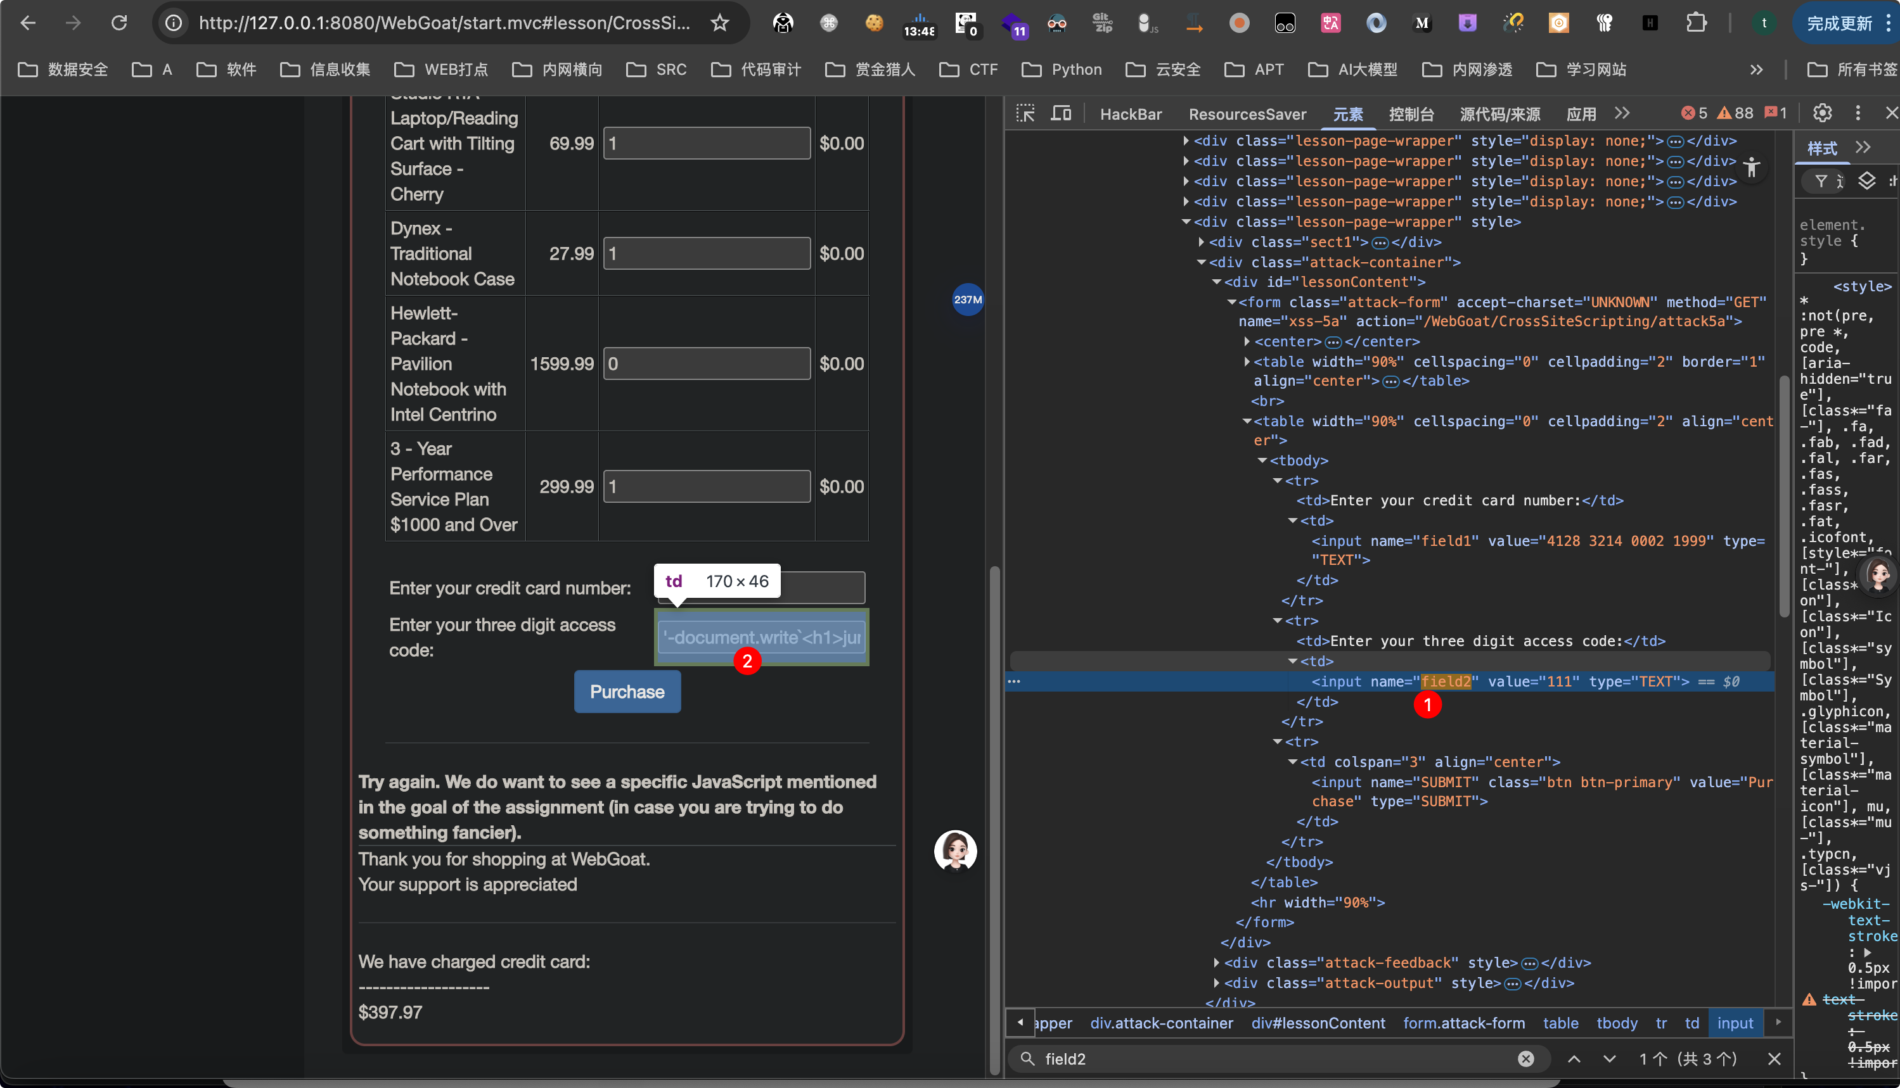The image size is (1900, 1088).
Task: Collapse the tbody node
Action: 1262,461
